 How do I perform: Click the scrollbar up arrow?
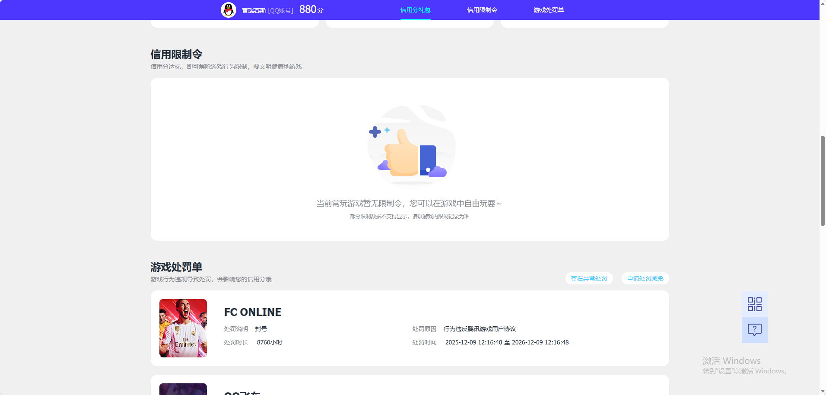(823, 3)
